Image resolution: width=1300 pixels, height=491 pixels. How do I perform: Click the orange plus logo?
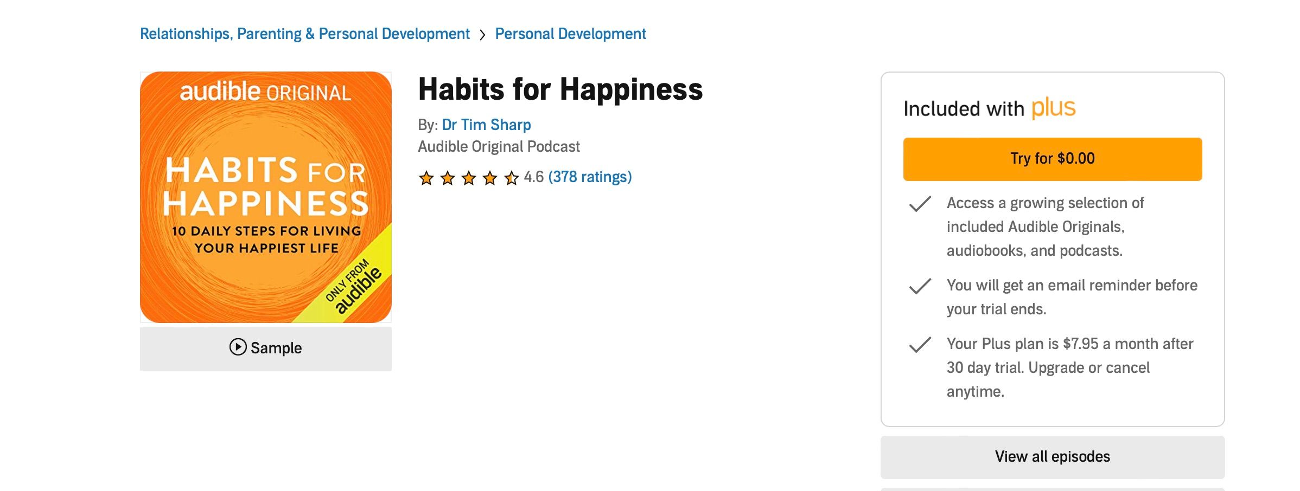(1053, 108)
